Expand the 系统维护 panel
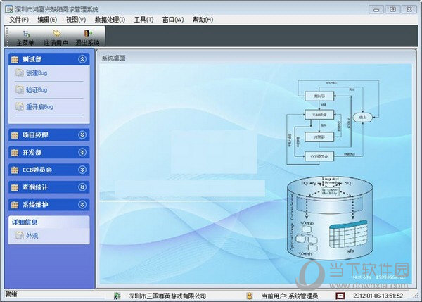Image resolution: width=422 pixels, height=302 pixels. pyautogui.click(x=82, y=205)
